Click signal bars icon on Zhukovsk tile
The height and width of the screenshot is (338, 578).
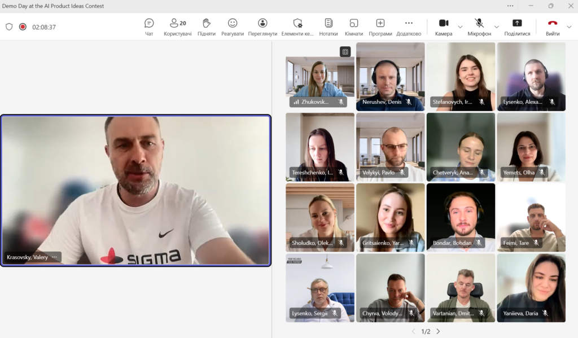coord(296,102)
